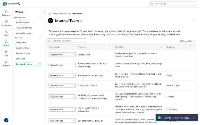The height and width of the screenshot is (125, 200).
Task: Open Explanation column options menu
Action: (x=161, y=47)
